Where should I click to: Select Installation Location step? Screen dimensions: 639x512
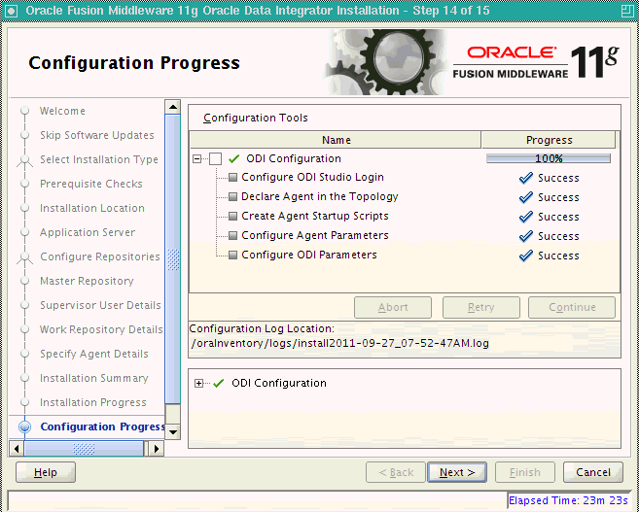pyautogui.click(x=92, y=208)
